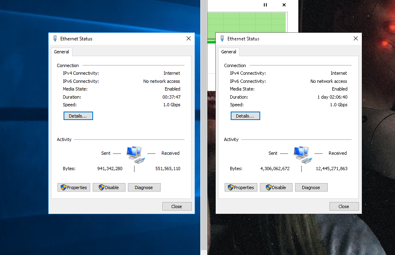
Task: Open Details in left Ethernet Status window
Action: coord(78,116)
